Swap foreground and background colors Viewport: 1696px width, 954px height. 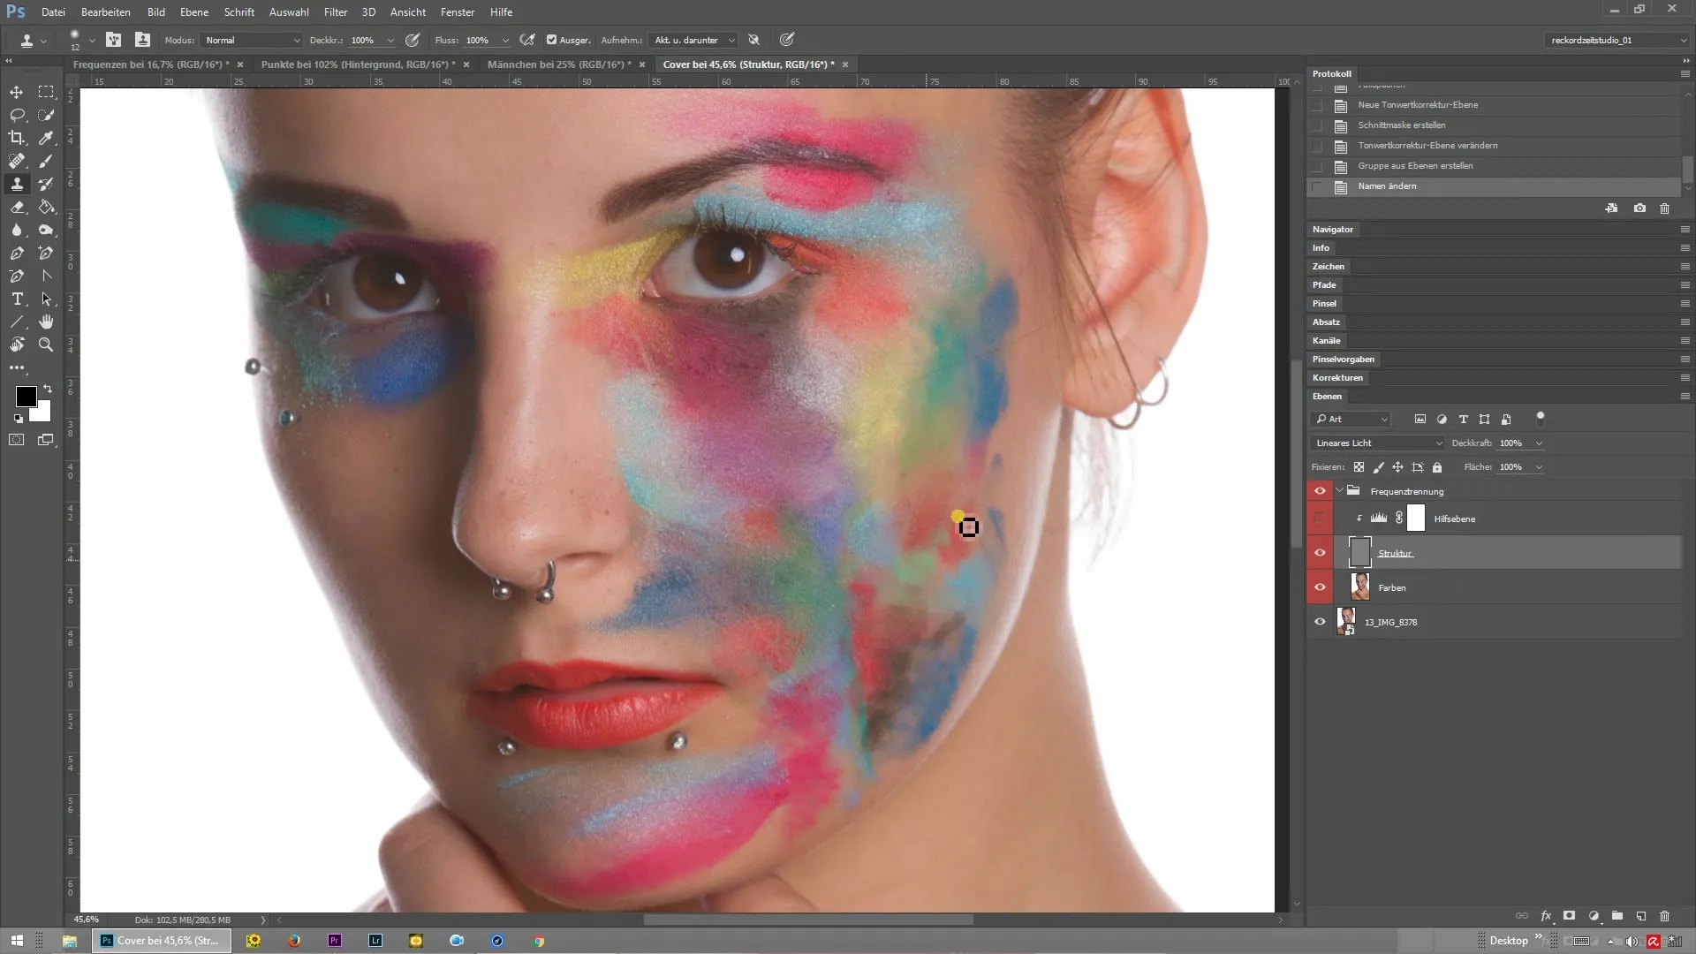point(48,389)
